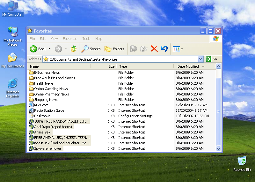Image resolution: width=255 pixels, height=182 pixels.
Task: Sort by the Name column header
Action: 59,66
